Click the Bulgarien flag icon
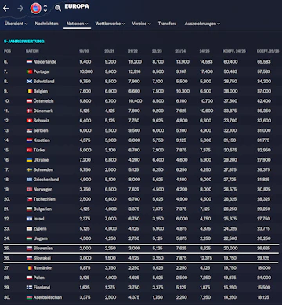The width and height of the screenshot is (282, 305). [x=29, y=209]
